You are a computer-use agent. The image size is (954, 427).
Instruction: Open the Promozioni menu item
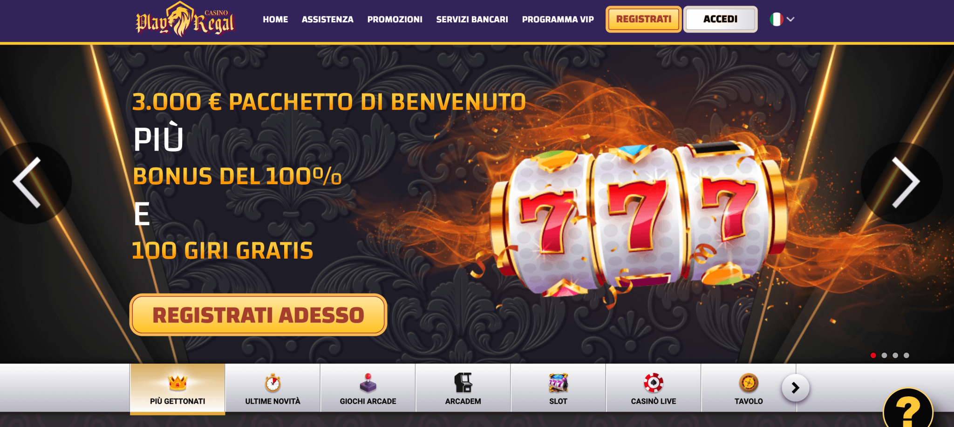(x=395, y=20)
